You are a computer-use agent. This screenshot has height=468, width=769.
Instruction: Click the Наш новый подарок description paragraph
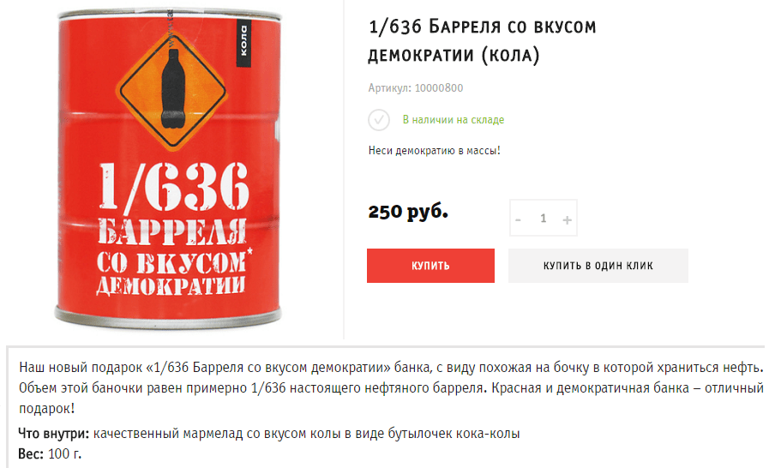point(391,387)
